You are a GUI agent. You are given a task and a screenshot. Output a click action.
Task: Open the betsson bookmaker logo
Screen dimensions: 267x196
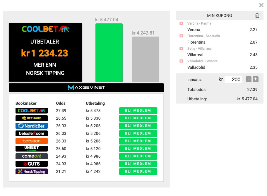pyautogui.click(x=32, y=141)
